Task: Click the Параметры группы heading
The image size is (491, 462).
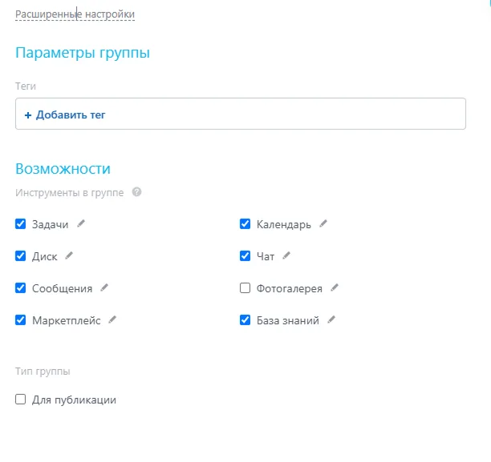Action: (x=83, y=53)
